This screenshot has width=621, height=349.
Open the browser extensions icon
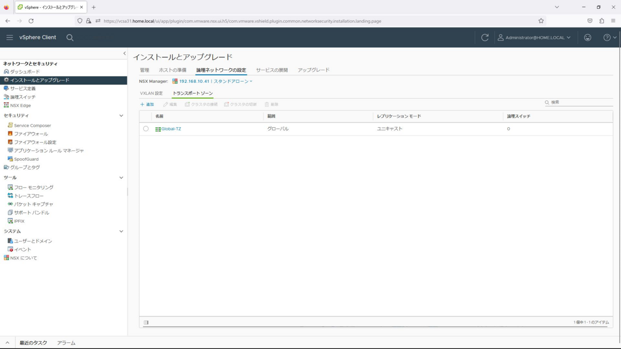tap(601, 21)
